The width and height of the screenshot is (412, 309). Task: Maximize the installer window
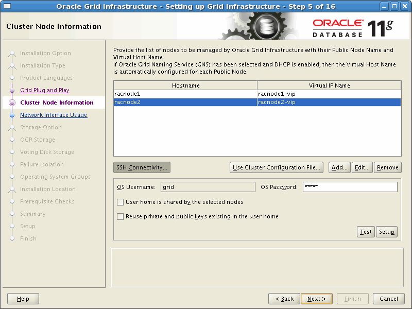click(394, 6)
